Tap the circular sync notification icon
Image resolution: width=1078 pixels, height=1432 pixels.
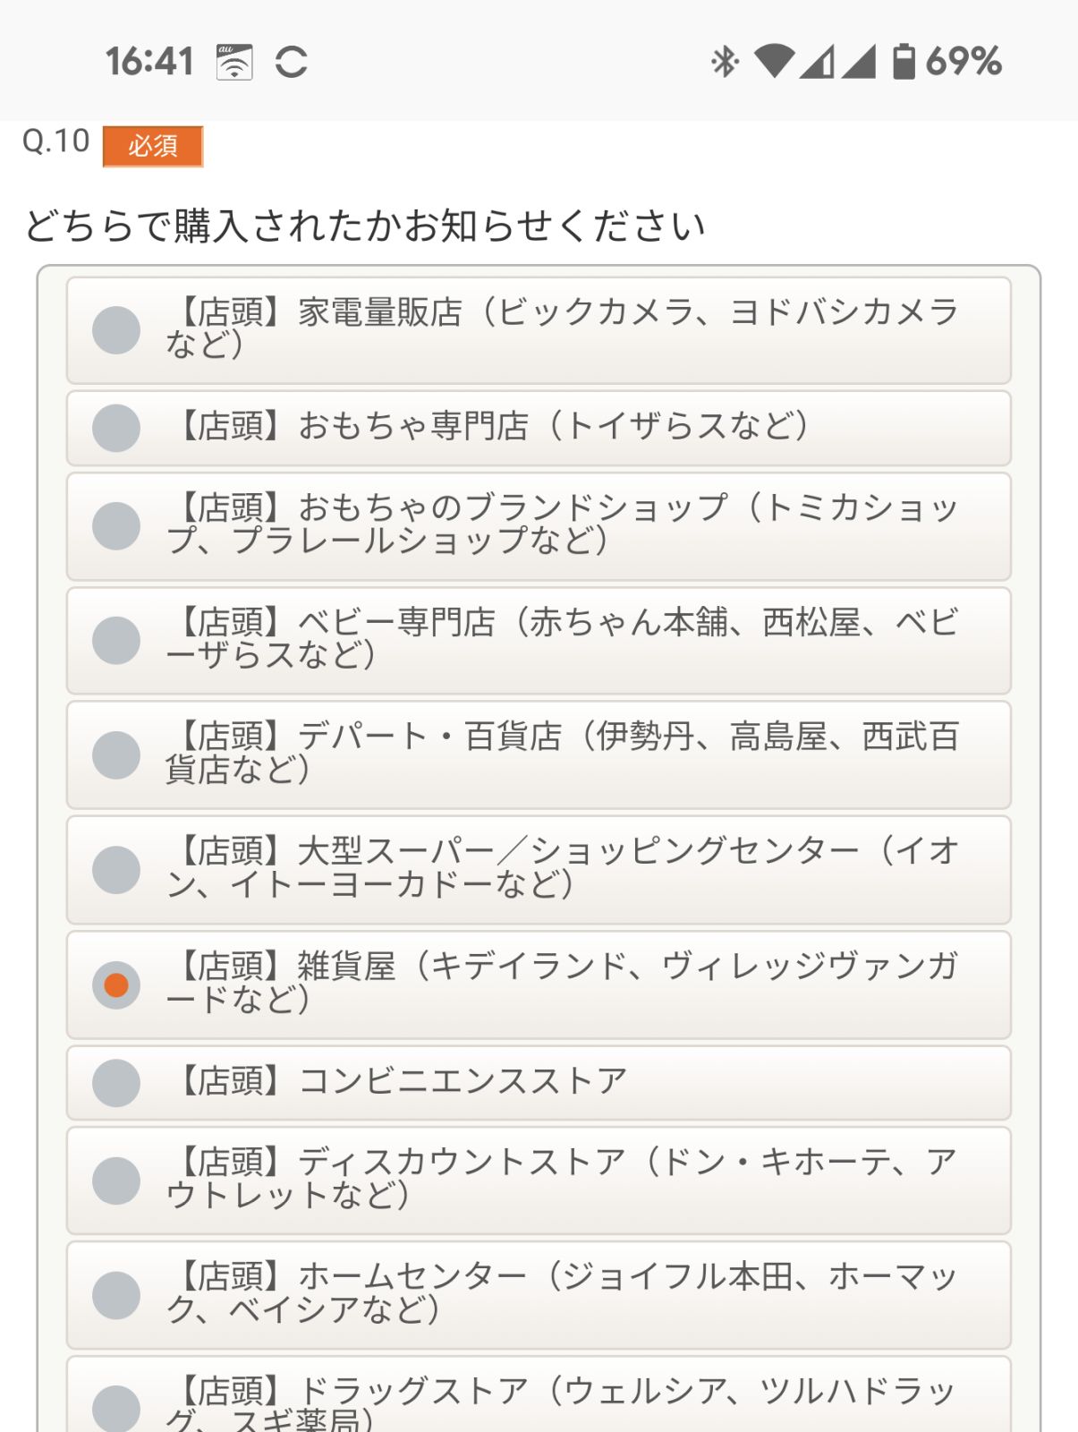tap(291, 62)
